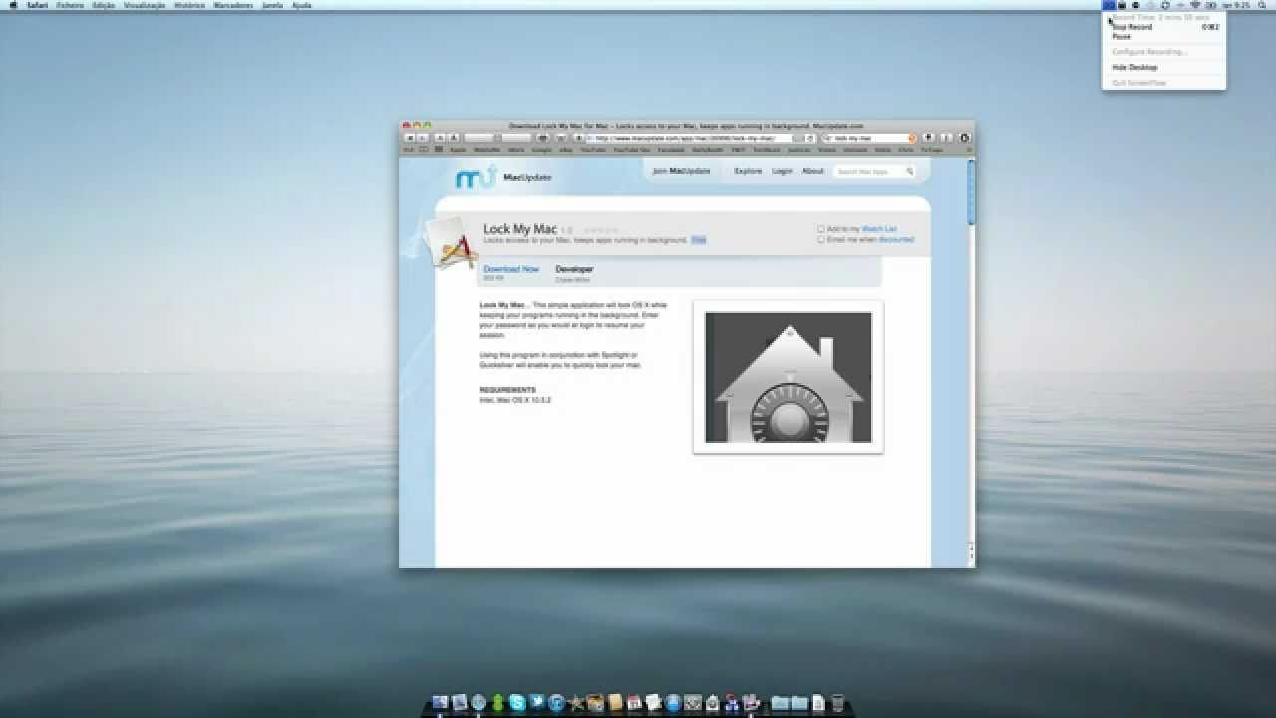The height and width of the screenshot is (718, 1276).
Task: Click the green Adium icon in Dock
Action: tap(498, 702)
